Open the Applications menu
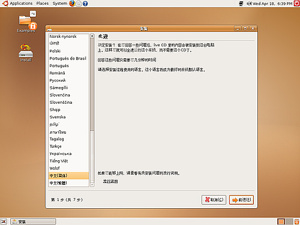This screenshot has height=225, width=300. click(x=21, y=4)
